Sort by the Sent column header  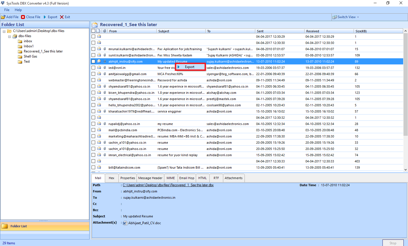pos(280,31)
